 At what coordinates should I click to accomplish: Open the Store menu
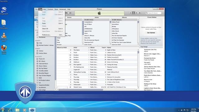pos(56,9)
